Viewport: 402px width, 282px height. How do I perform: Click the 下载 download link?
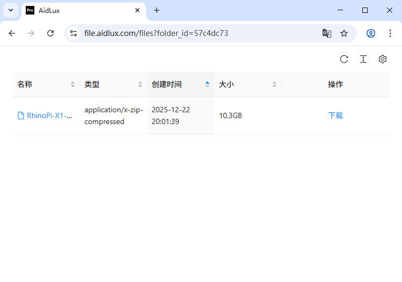pyautogui.click(x=335, y=115)
